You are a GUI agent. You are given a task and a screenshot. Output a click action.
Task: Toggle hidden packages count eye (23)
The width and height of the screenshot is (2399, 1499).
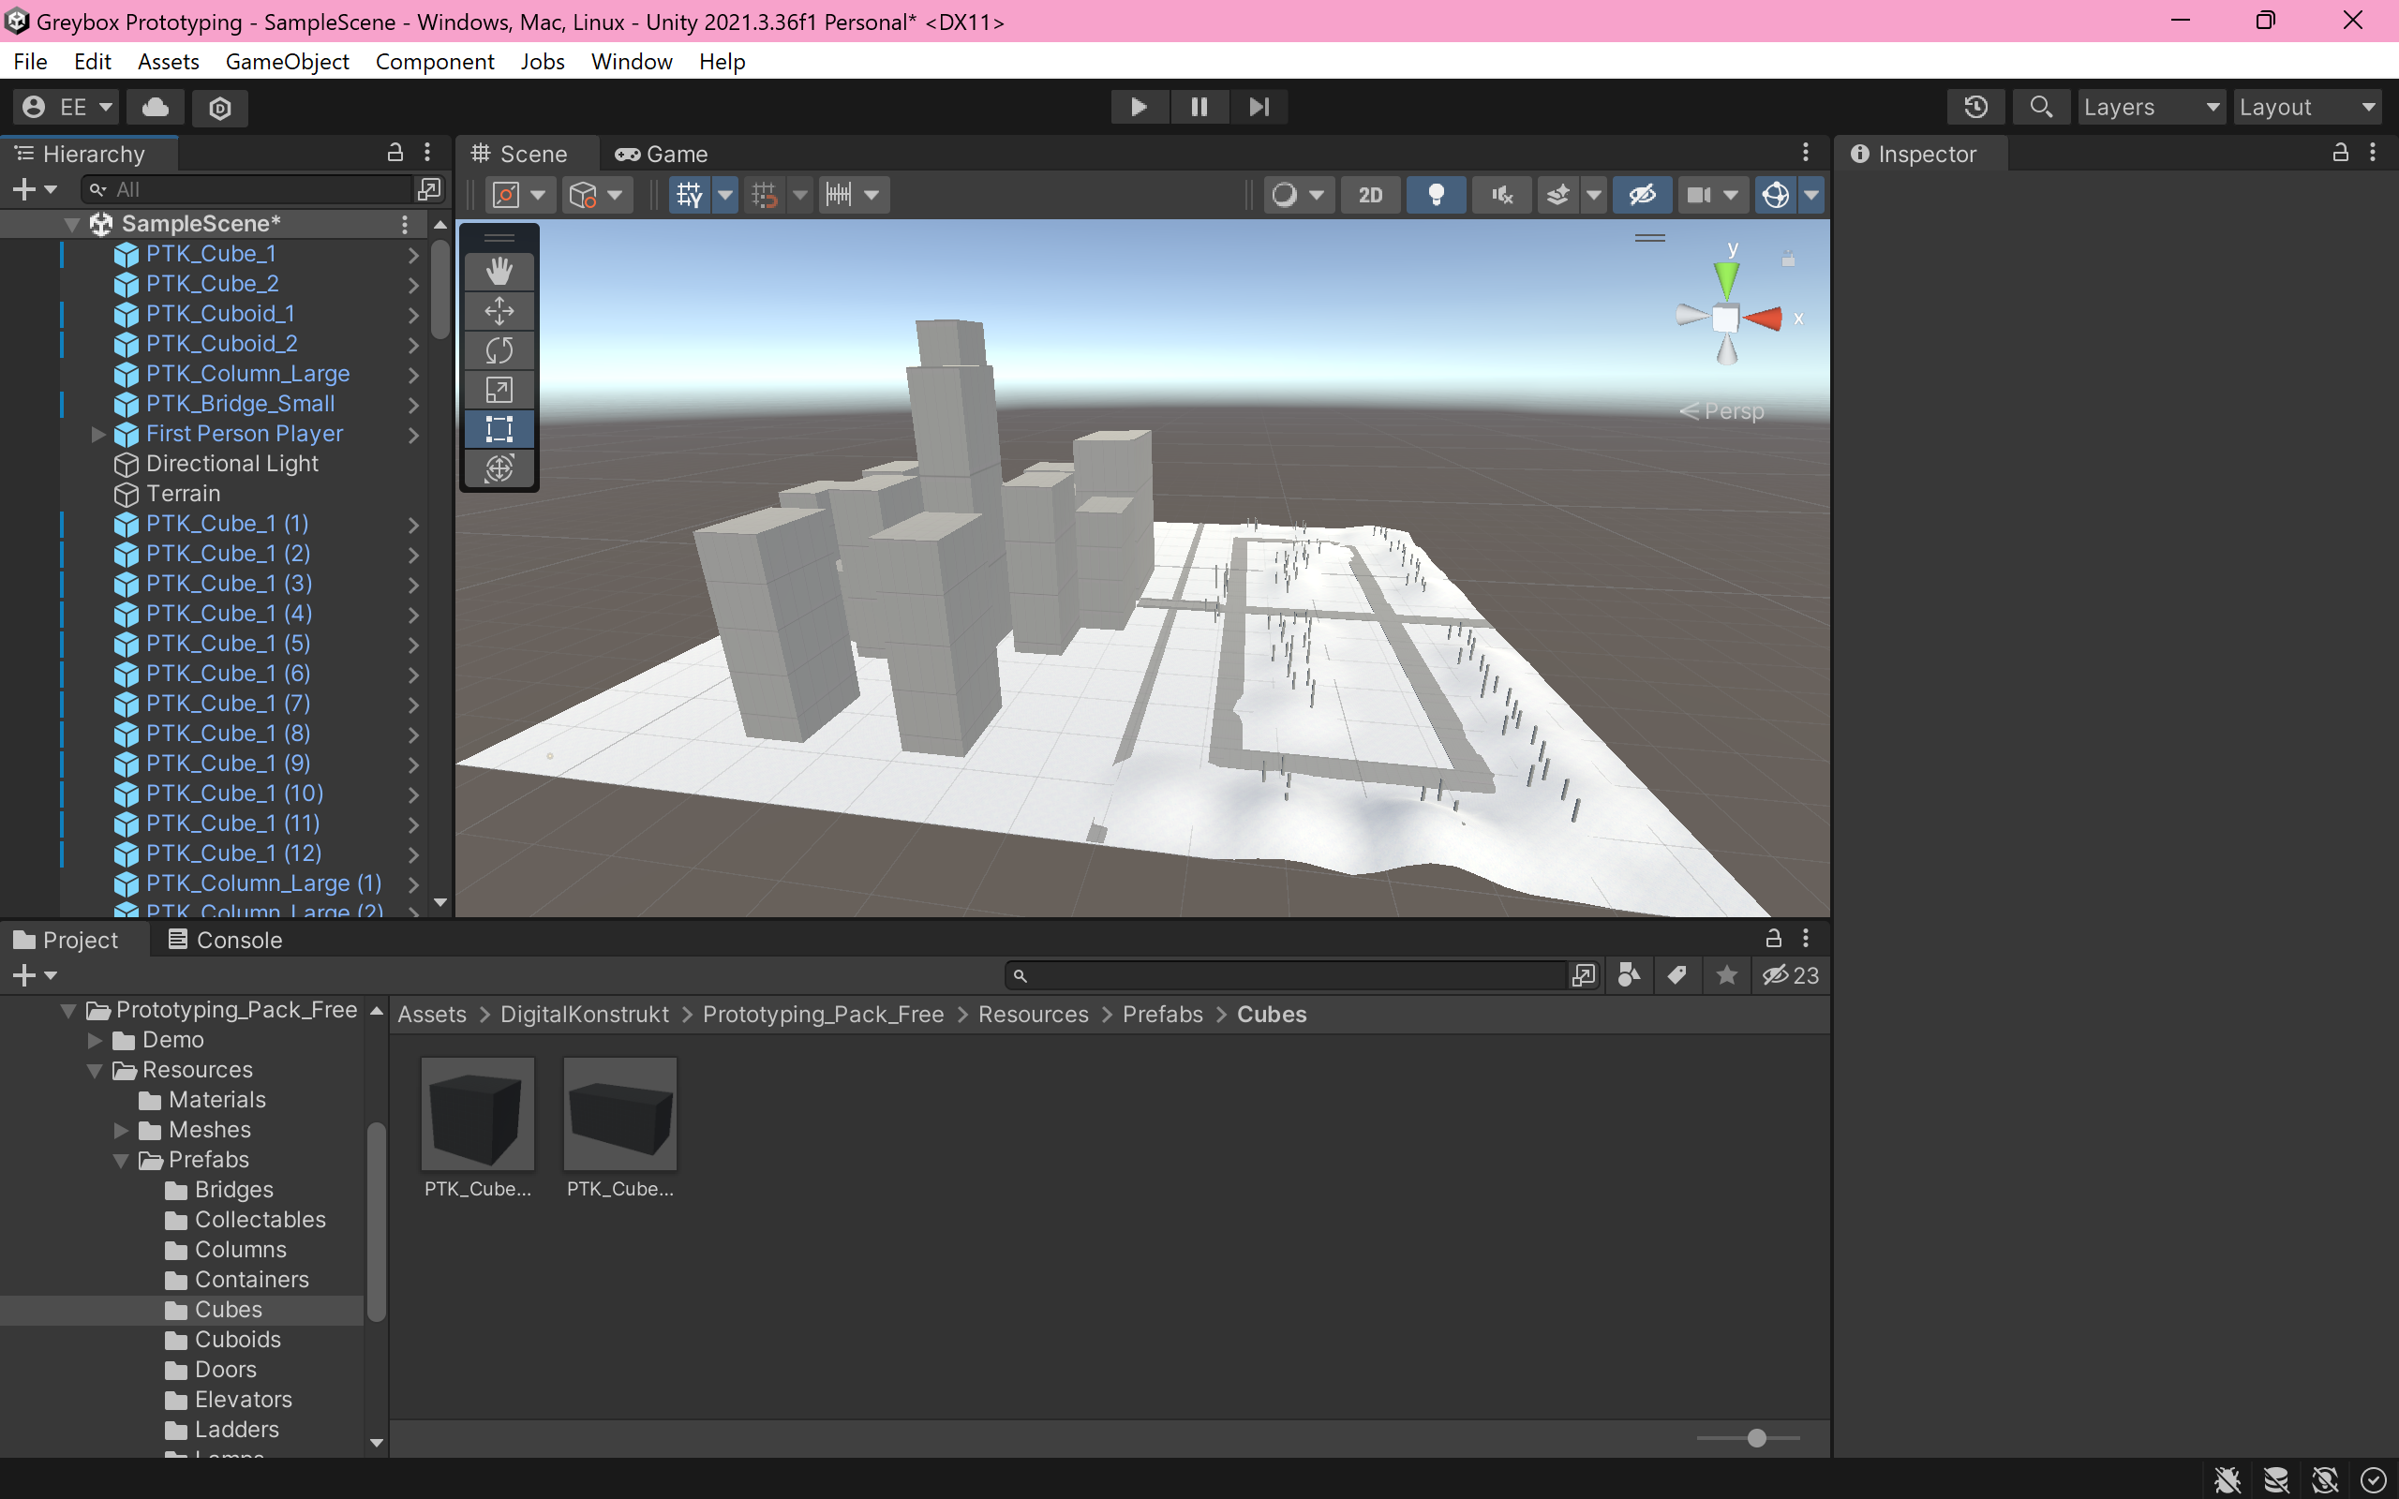tap(1790, 975)
